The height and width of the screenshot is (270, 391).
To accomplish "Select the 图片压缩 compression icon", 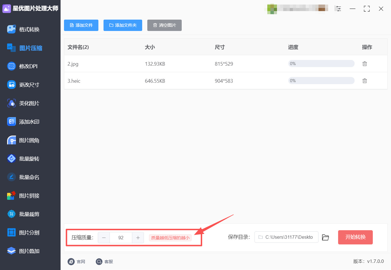I will pos(11,48).
